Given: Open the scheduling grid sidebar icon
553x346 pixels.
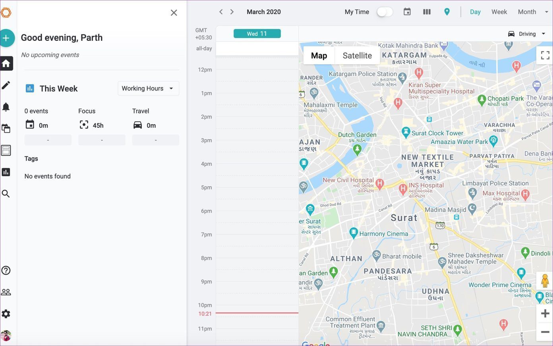Looking at the screenshot, I should [x=6, y=150].
